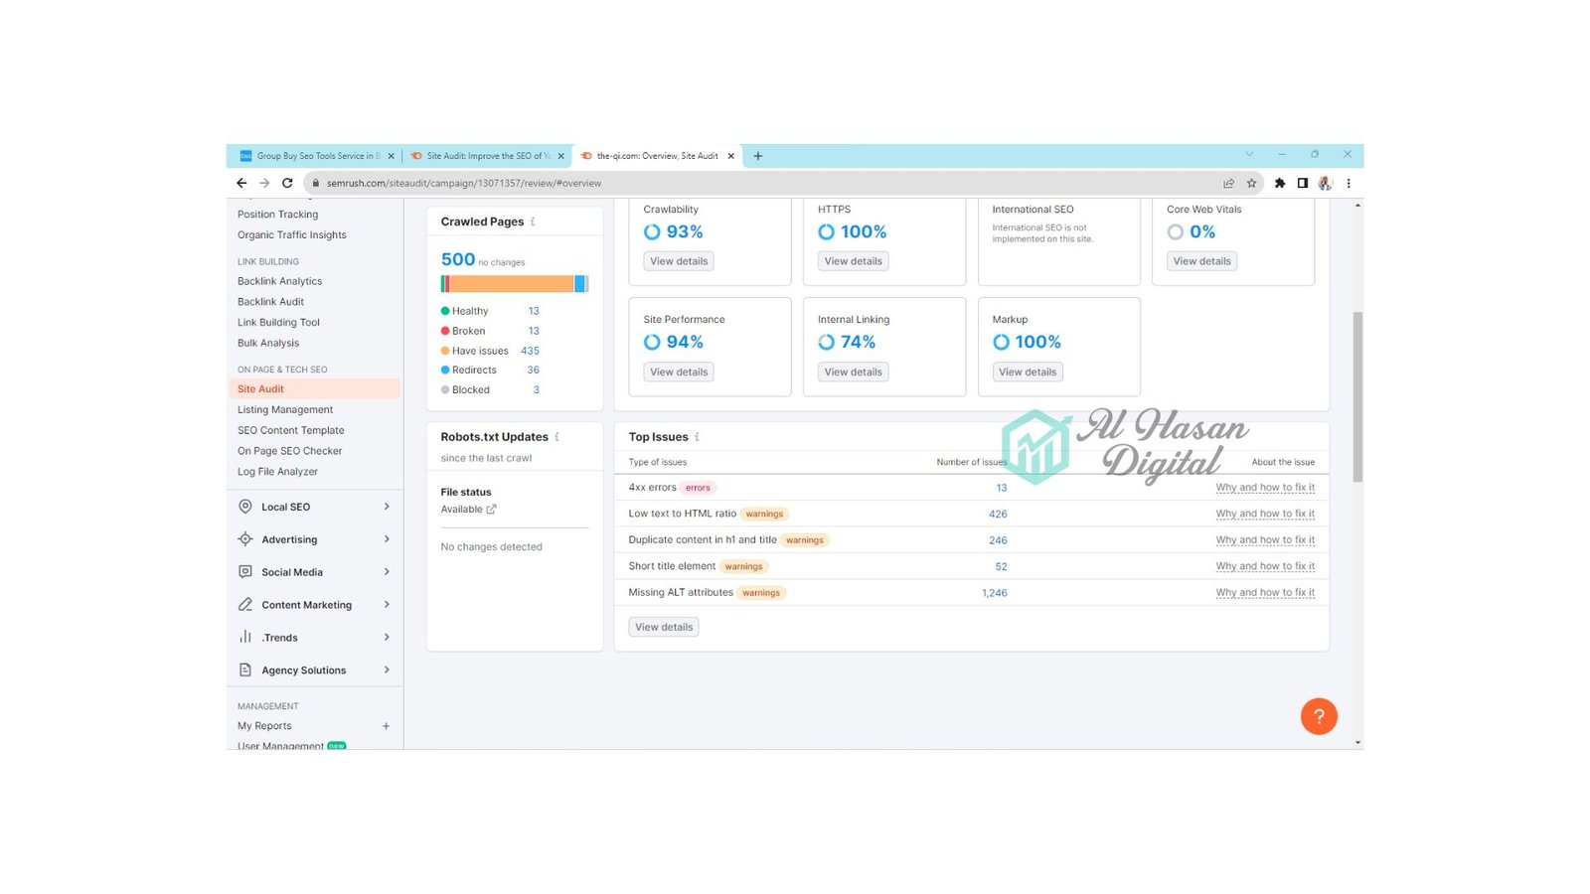Viewport: 1590px width, 894px height.
Task: Open Organic Traffic Insights
Action: point(292,235)
